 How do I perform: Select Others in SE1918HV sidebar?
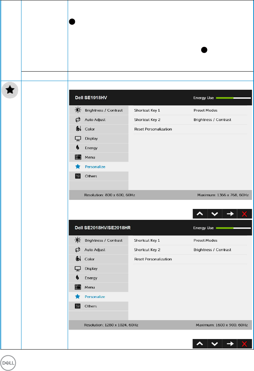(x=99, y=176)
